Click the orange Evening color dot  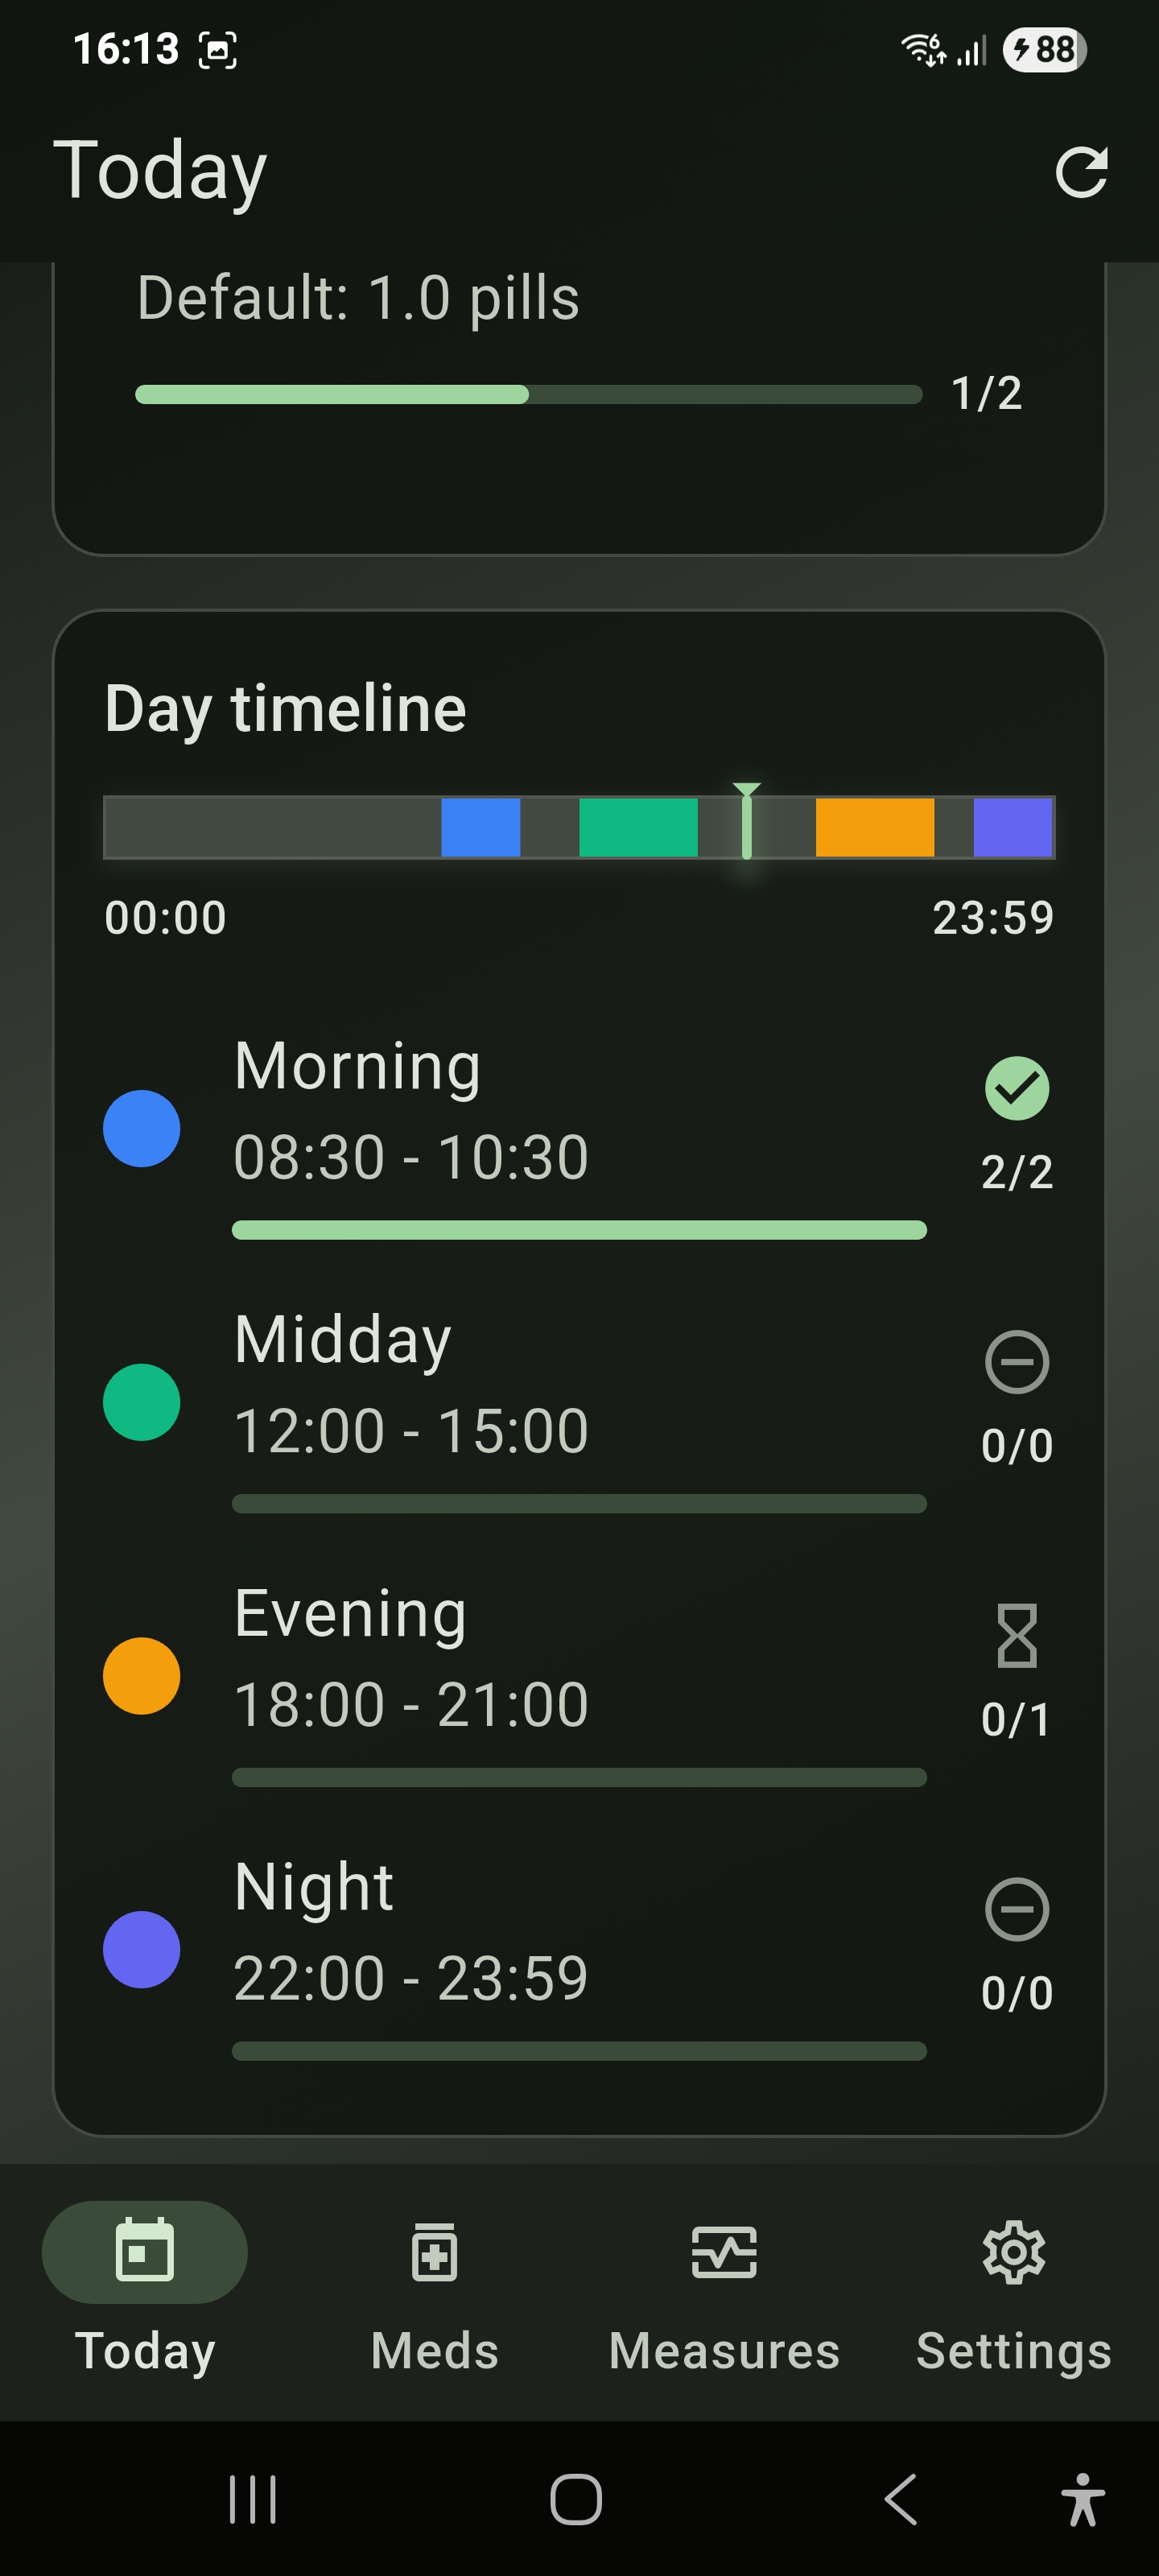point(142,1676)
